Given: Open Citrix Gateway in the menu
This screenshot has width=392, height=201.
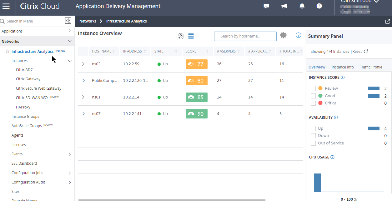Looking at the screenshot, I should pyautogui.click(x=28, y=79).
